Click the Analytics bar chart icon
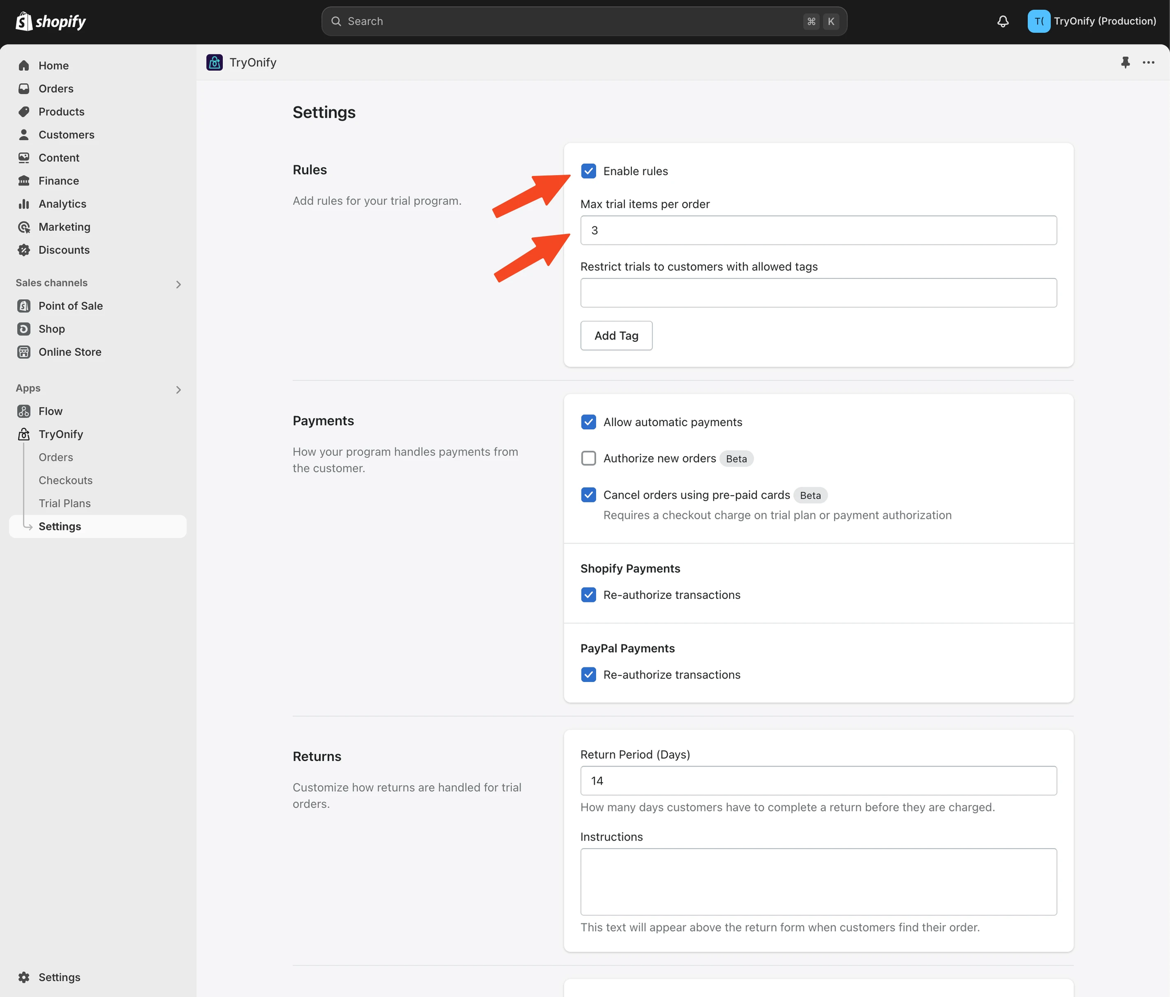 point(24,204)
